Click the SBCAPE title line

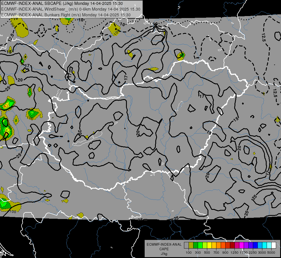pos(62,3)
